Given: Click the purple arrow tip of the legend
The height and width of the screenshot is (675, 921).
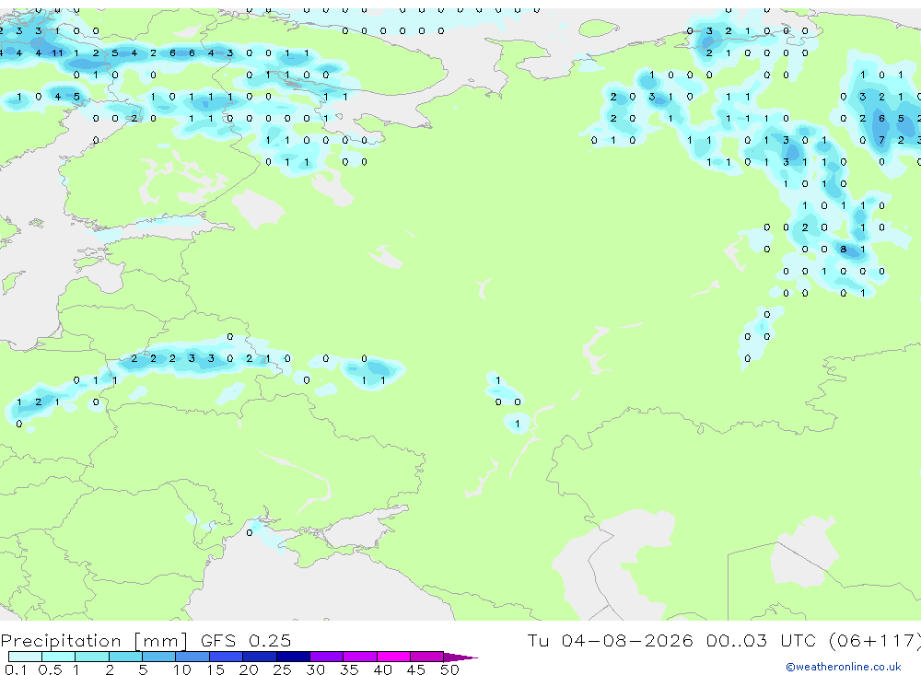Looking at the screenshot, I should coord(460,658).
